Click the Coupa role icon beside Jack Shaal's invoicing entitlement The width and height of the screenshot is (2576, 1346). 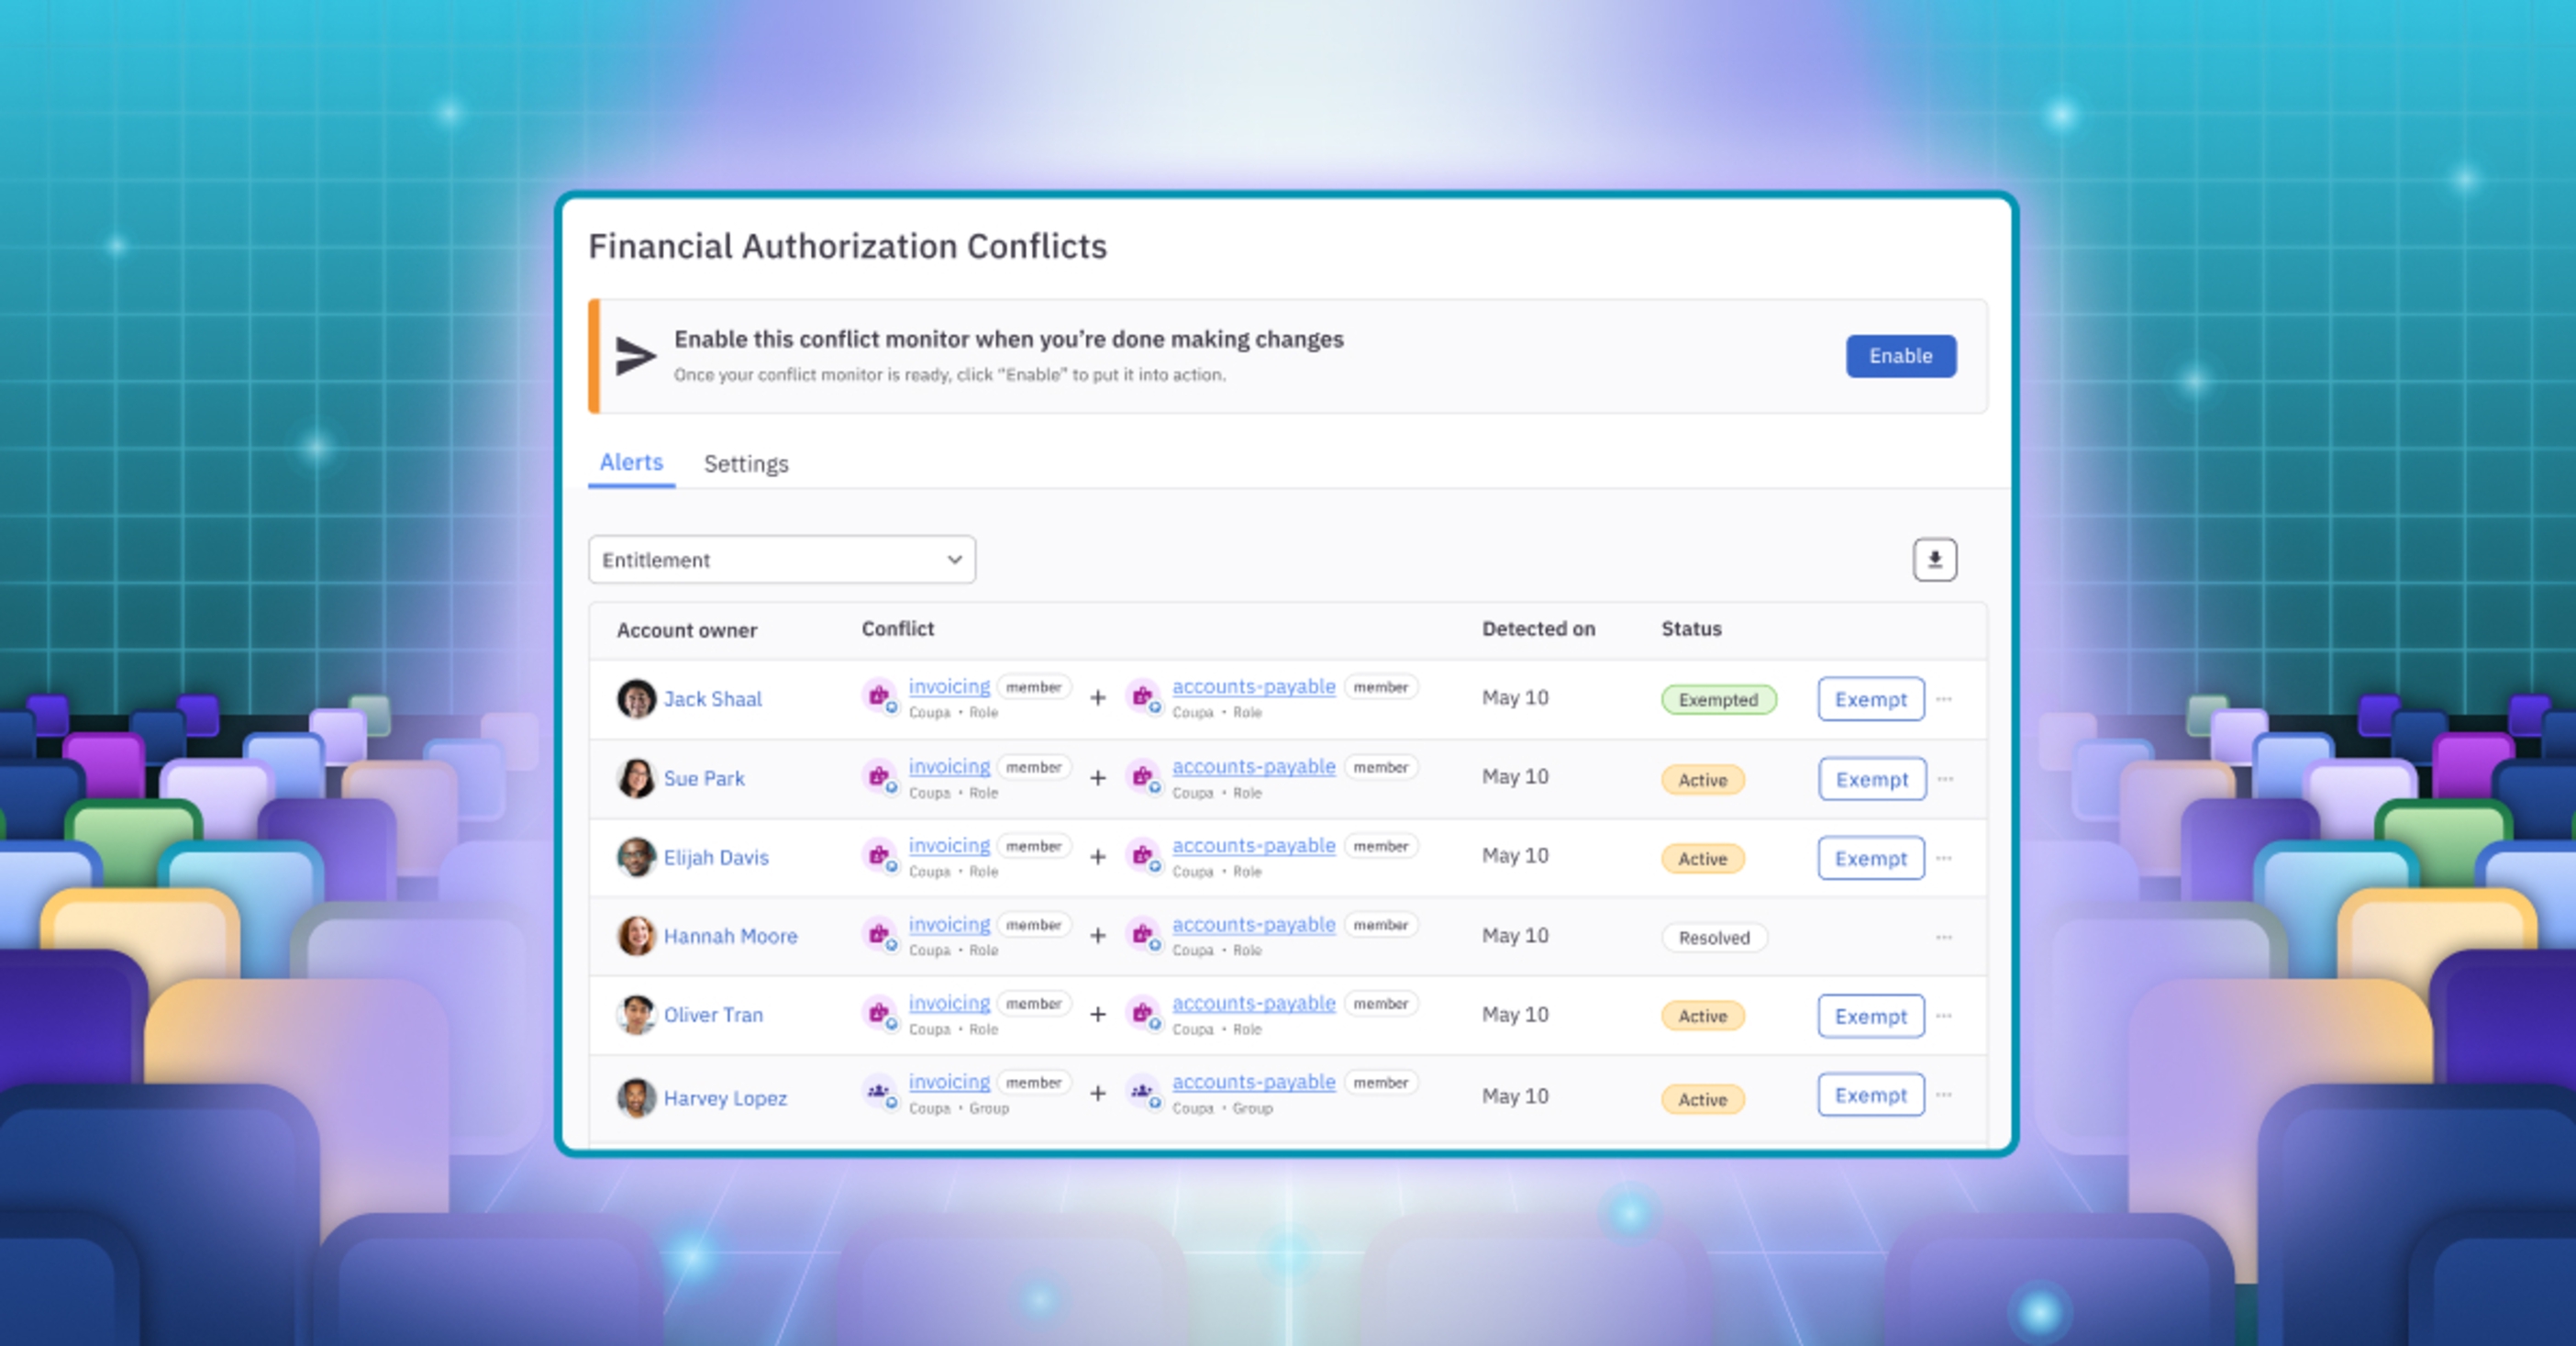click(879, 696)
